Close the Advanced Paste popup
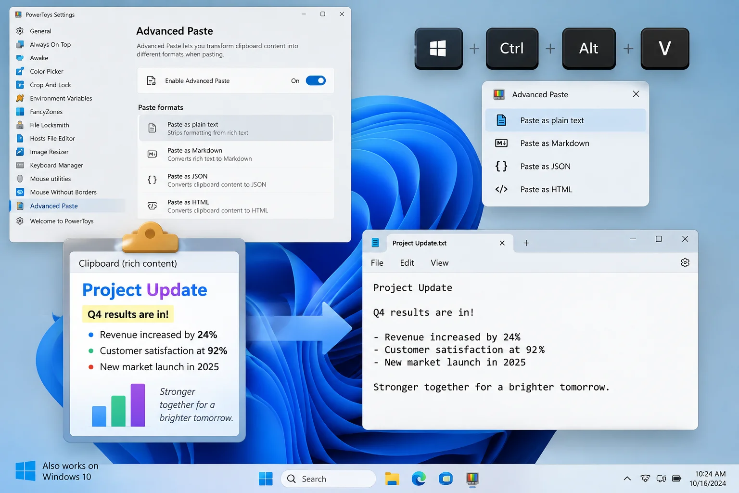 point(636,94)
